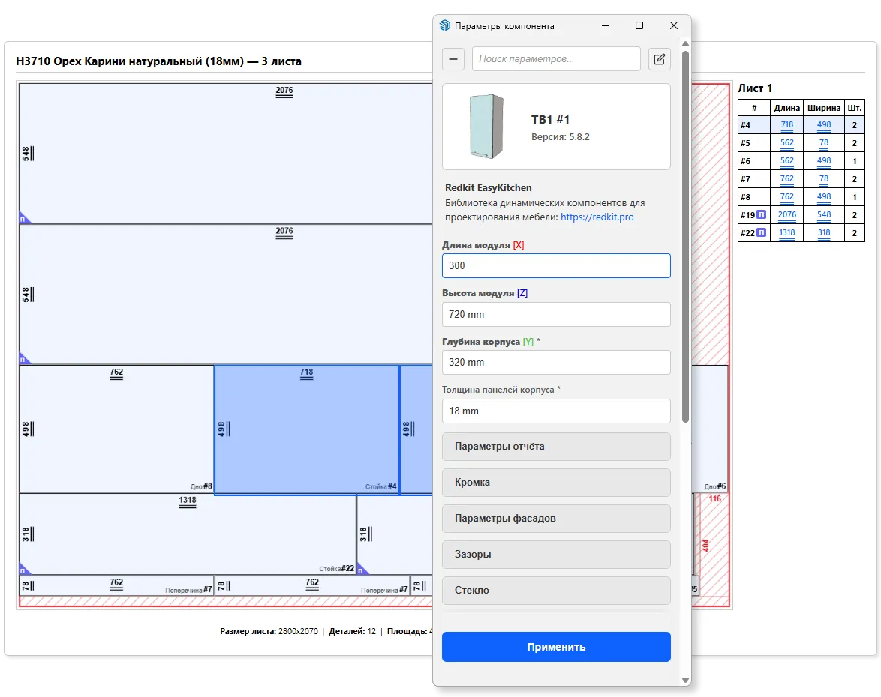881x697 pixels.
Task: Click length 562 link in row #5
Action: (x=786, y=143)
